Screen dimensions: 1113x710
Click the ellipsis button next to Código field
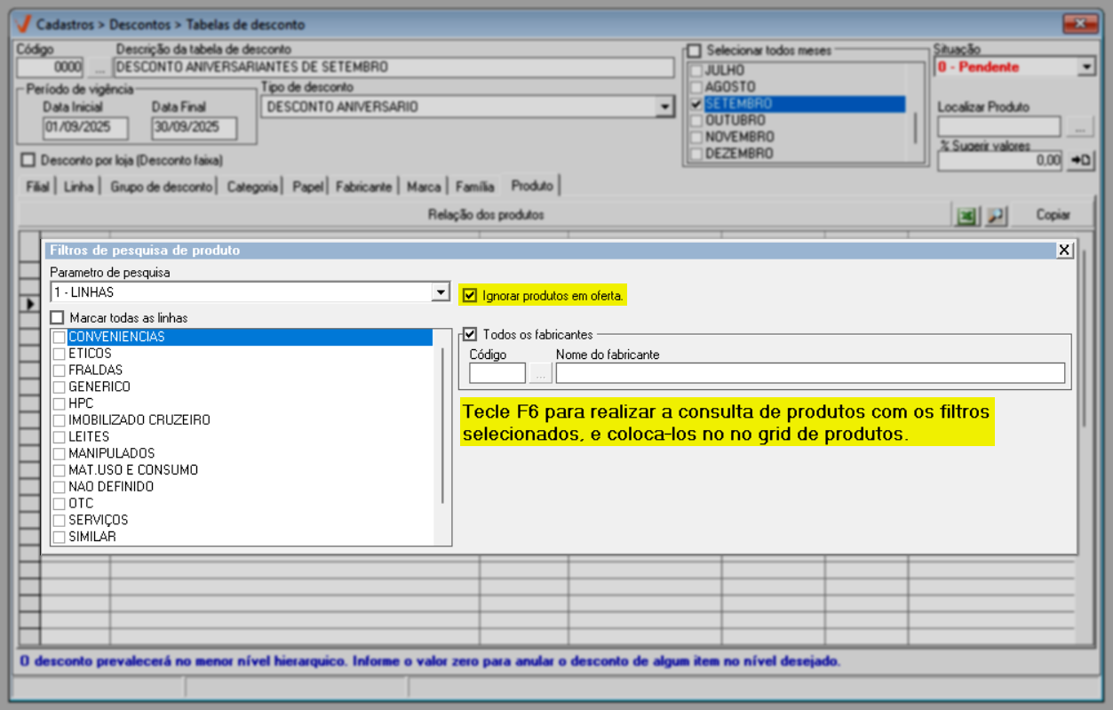[99, 67]
